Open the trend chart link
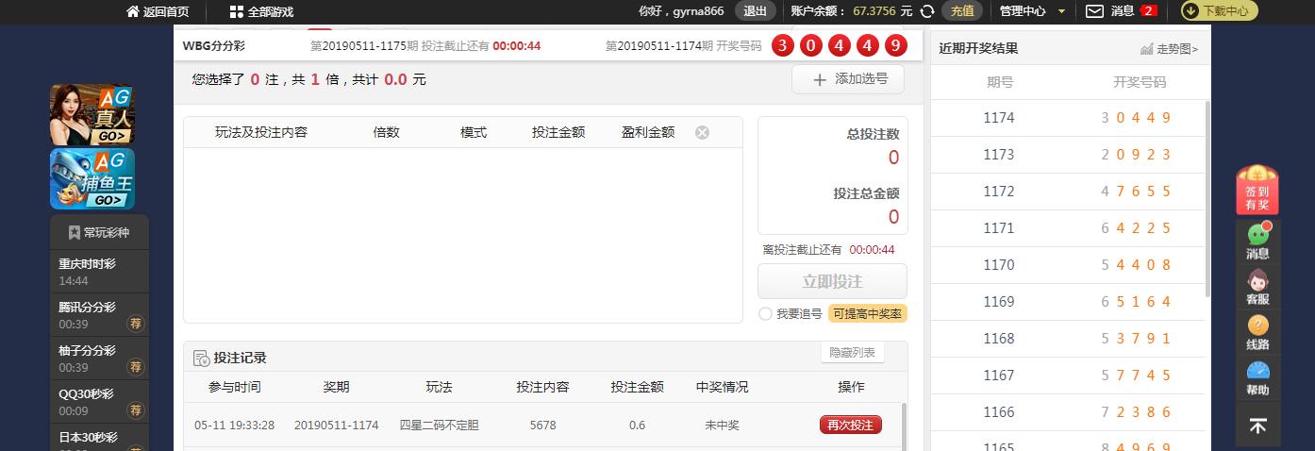1315x451 pixels. pyautogui.click(x=1170, y=49)
